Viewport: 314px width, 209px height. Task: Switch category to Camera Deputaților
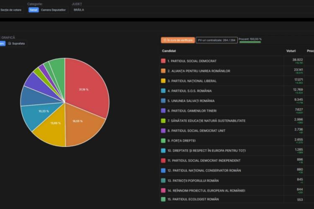click(x=53, y=10)
